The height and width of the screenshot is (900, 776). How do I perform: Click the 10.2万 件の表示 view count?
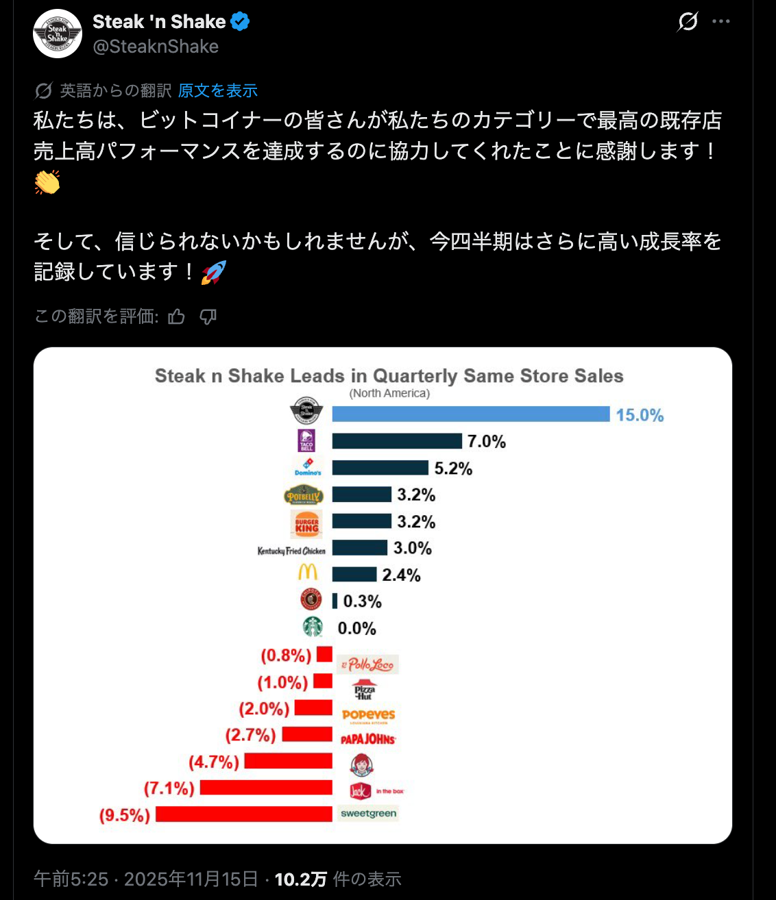coord(337,879)
